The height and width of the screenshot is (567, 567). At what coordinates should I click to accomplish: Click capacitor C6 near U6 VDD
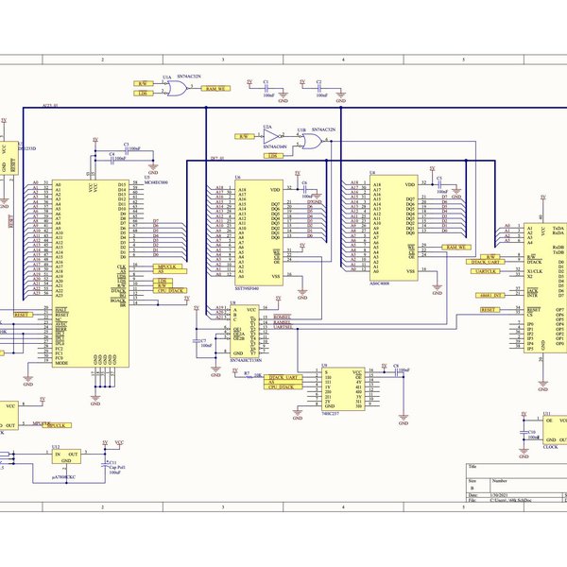304,189
